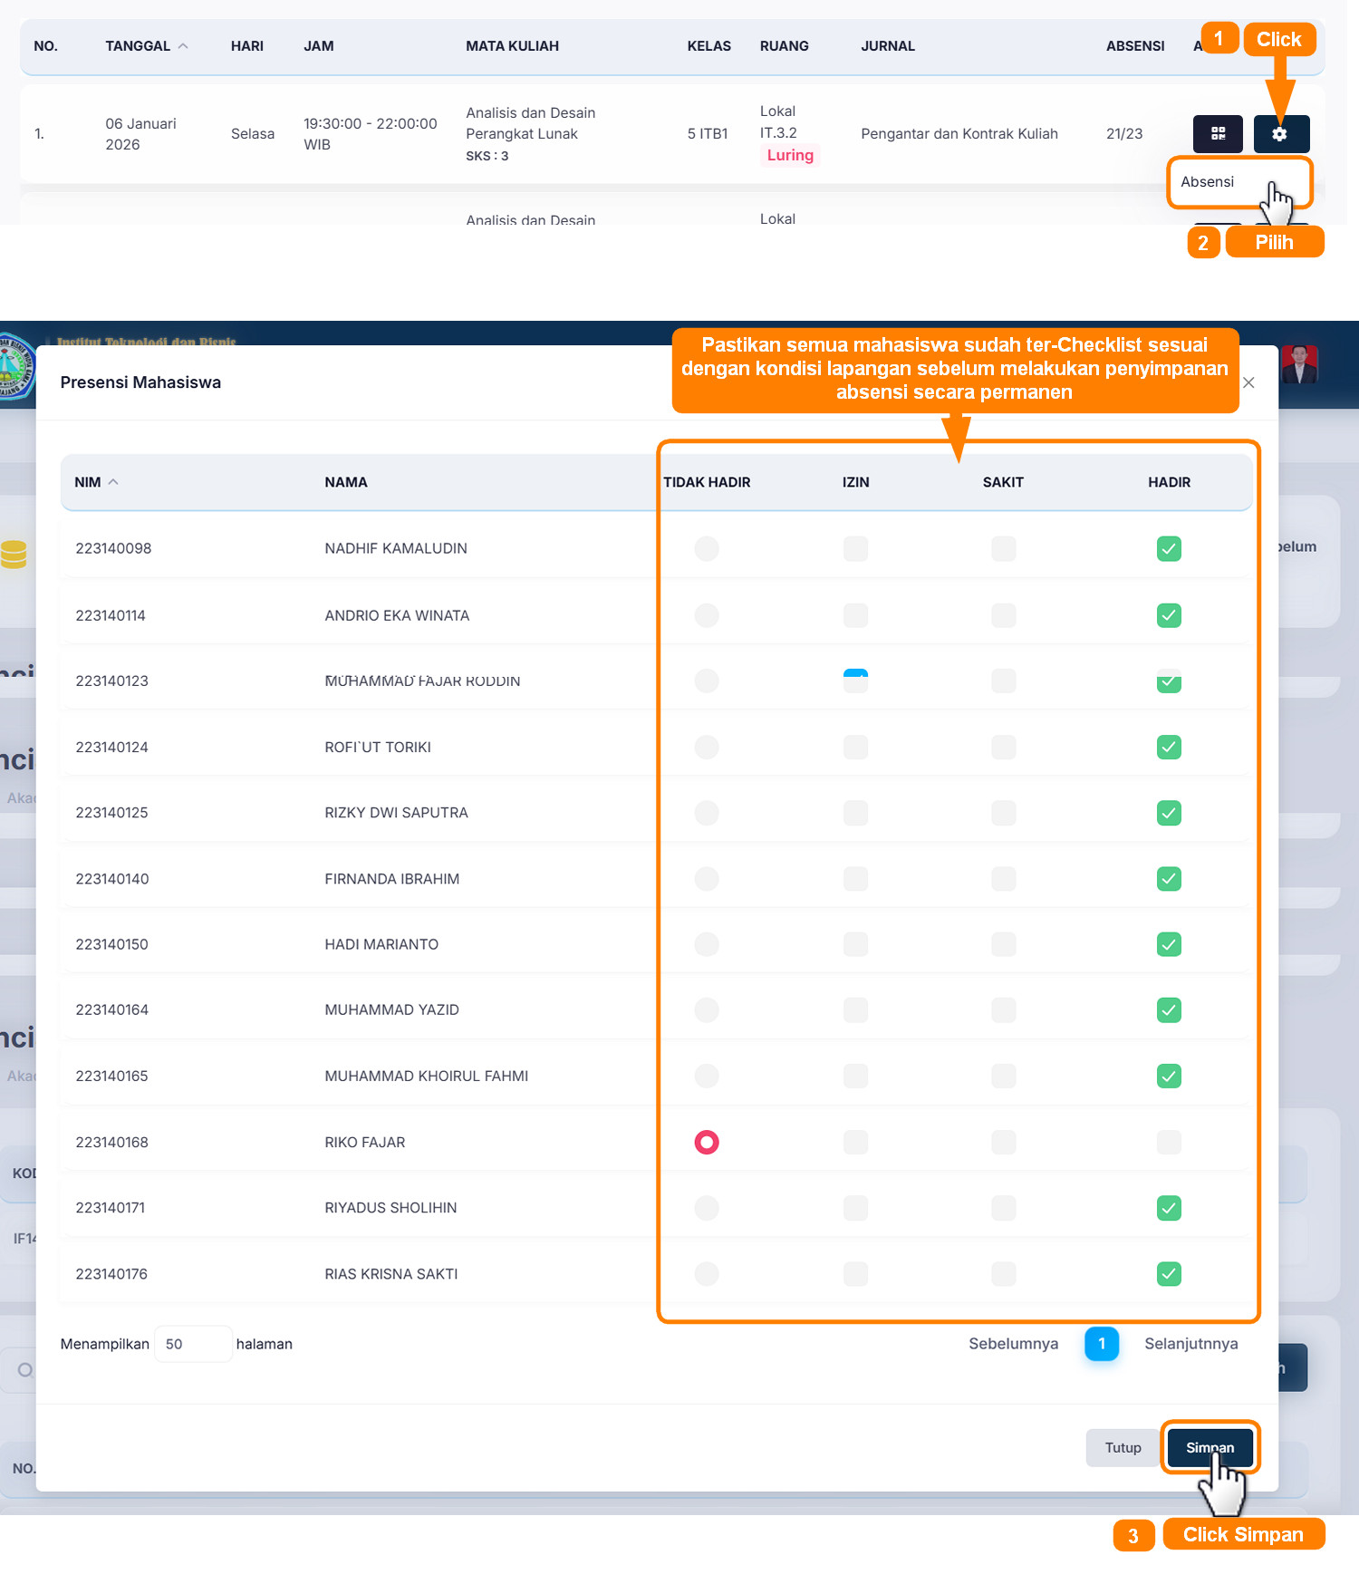Click the gear settings icon in first row
This screenshot has width=1359, height=1584.
pos(1280,134)
